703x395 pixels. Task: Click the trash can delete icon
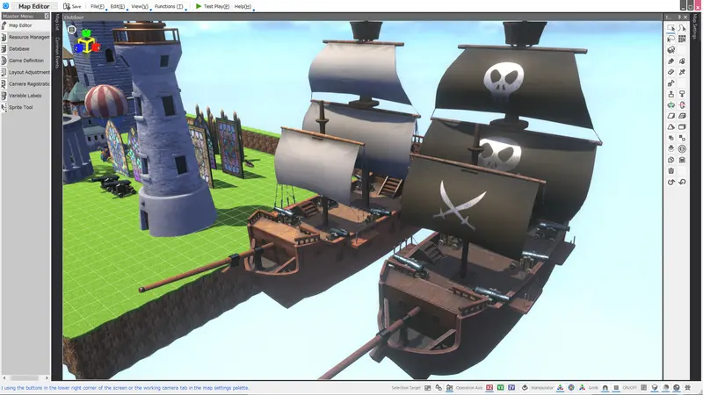click(670, 170)
